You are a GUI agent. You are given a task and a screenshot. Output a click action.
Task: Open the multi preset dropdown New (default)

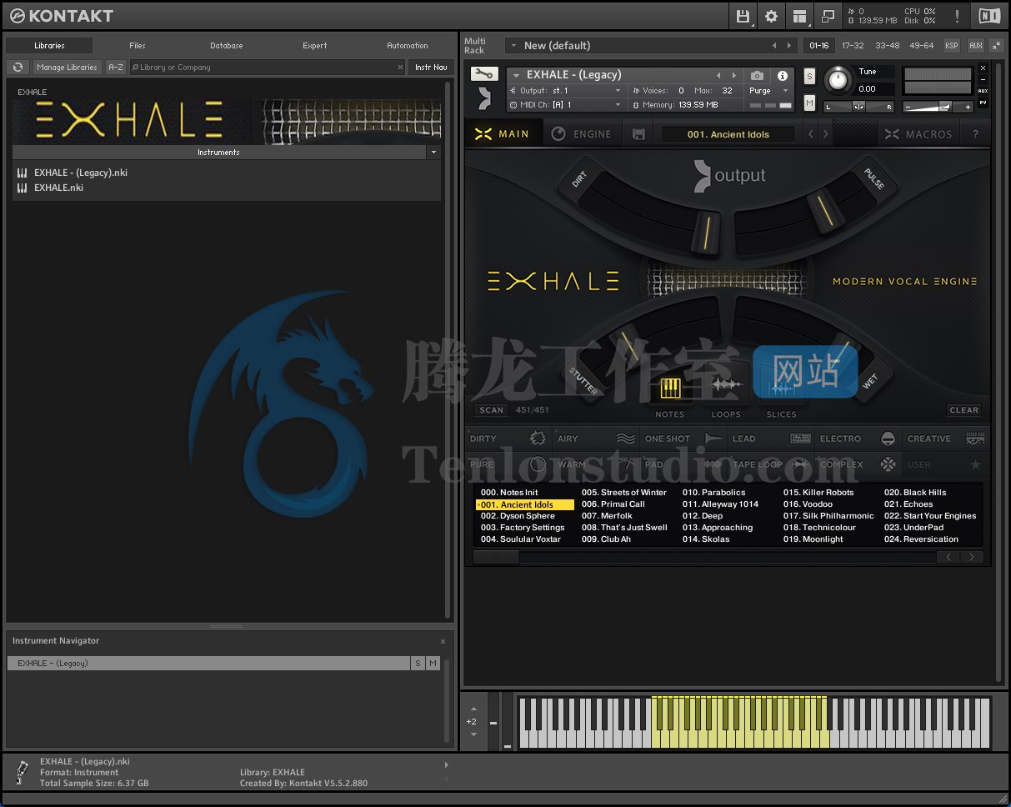[638, 46]
